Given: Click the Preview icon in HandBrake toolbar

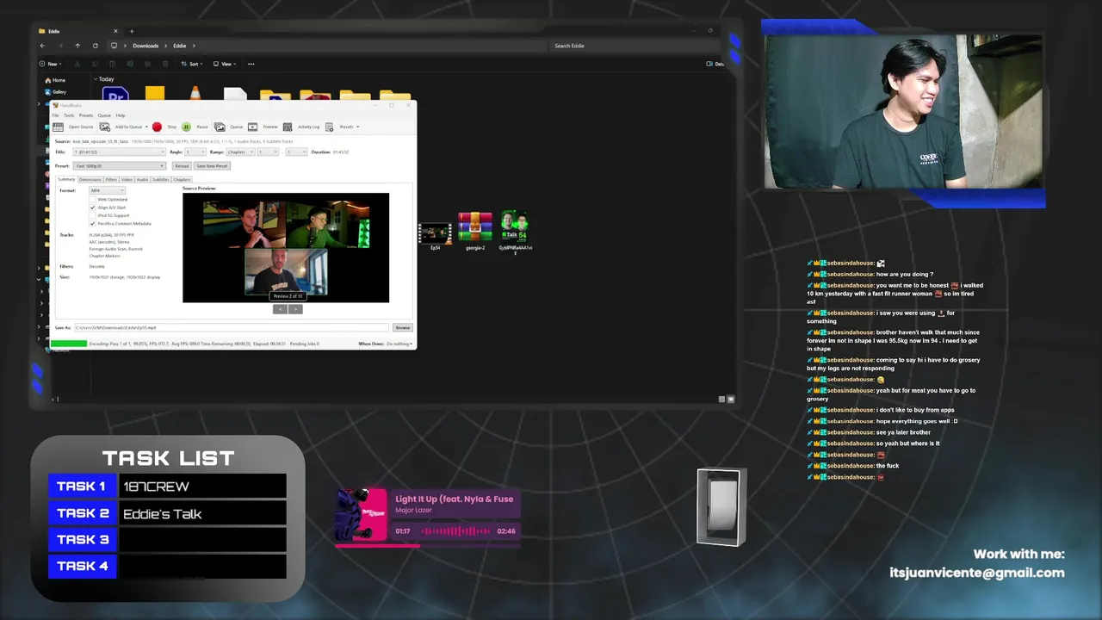Looking at the screenshot, I should tap(252, 127).
